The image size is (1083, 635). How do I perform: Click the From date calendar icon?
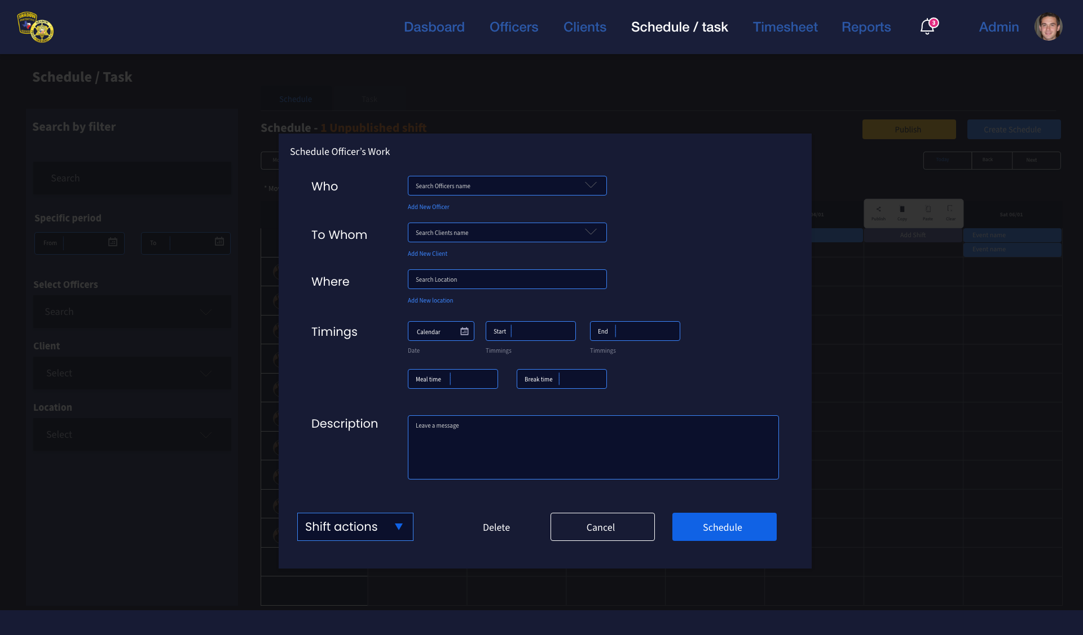click(113, 242)
